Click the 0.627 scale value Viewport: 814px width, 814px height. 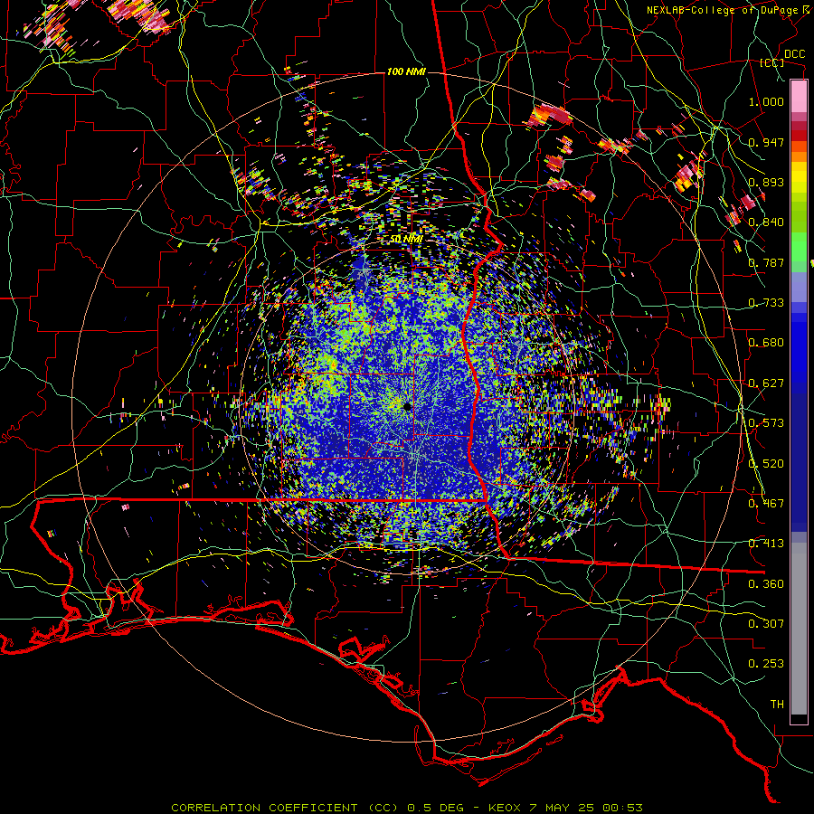click(x=766, y=383)
